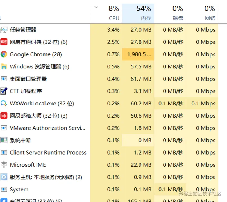Click the 22.9 MB memory cell
Viewport: 227px width, 202px height.
click(x=138, y=165)
